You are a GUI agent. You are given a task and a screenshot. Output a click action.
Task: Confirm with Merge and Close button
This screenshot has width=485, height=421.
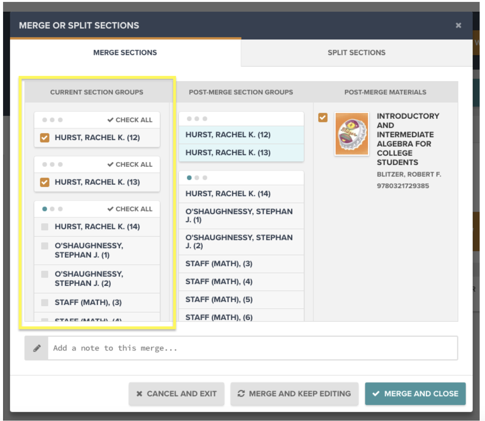pyautogui.click(x=415, y=394)
